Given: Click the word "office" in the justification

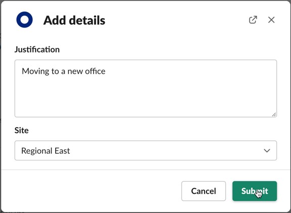Looking at the screenshot, I should (95, 71).
